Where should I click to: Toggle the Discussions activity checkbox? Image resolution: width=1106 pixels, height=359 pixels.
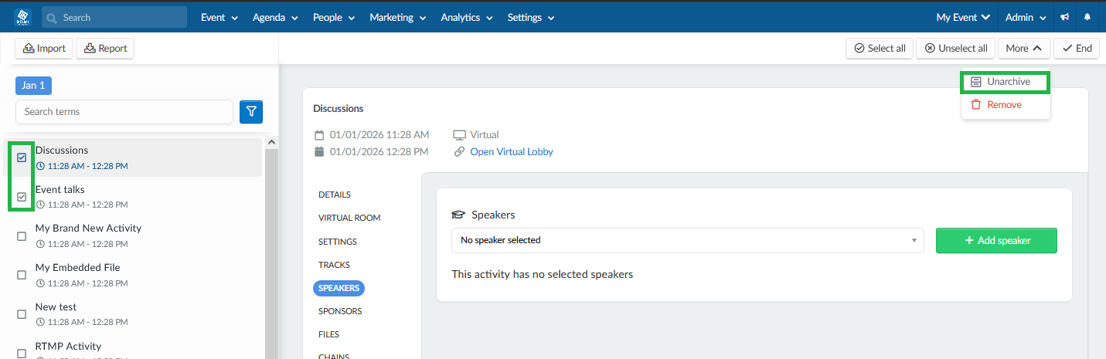coord(22,157)
